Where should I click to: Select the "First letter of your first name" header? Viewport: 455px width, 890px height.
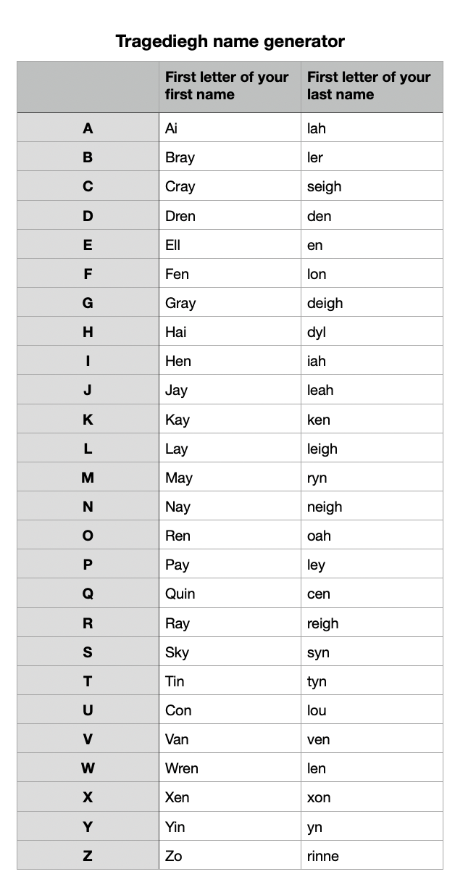(x=227, y=86)
